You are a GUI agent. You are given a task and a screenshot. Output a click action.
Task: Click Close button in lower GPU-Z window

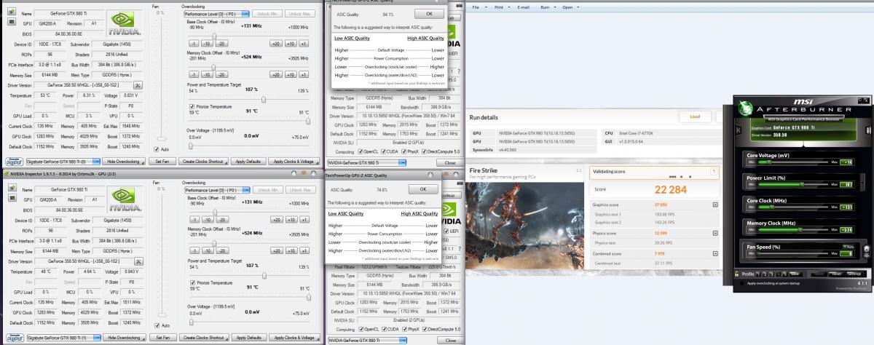[452, 340]
